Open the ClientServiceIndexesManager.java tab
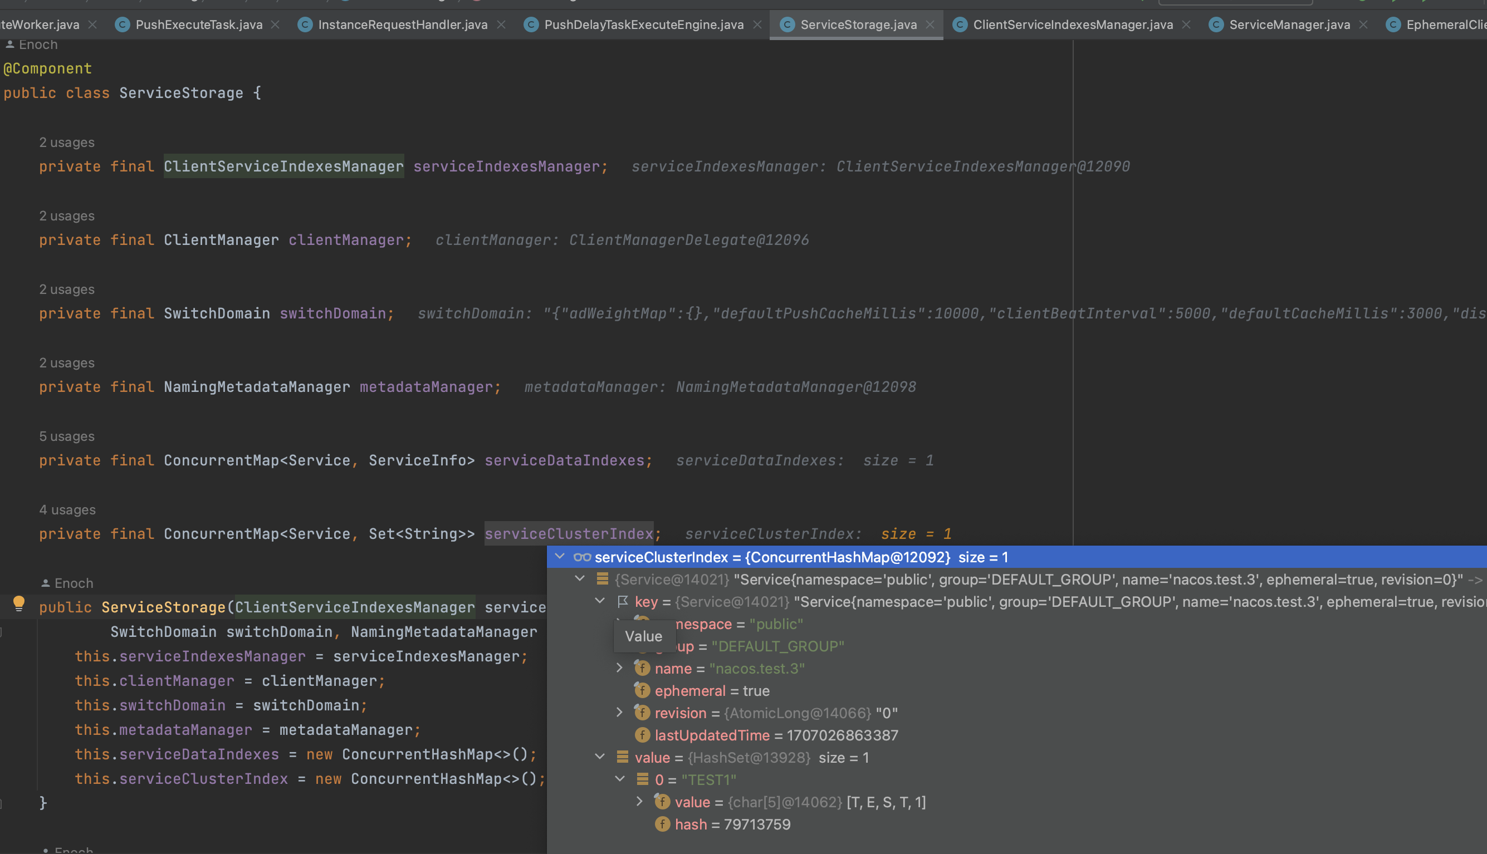Image resolution: width=1487 pixels, height=854 pixels. point(1073,24)
